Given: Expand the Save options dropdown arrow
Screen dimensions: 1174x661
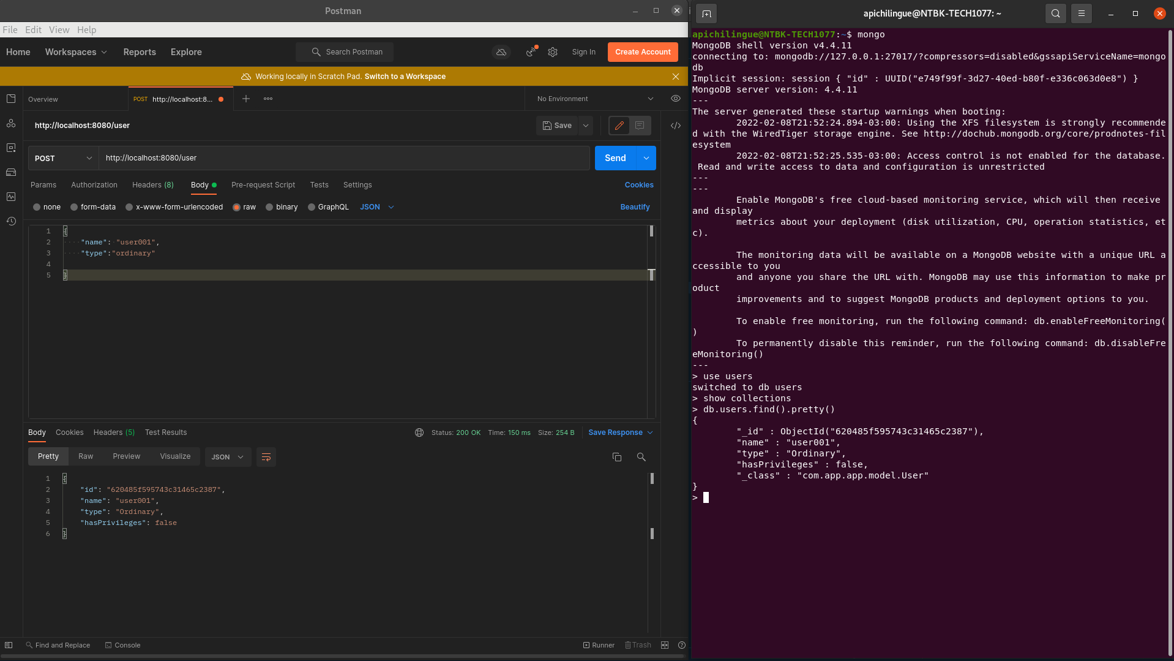Looking at the screenshot, I should (586, 126).
